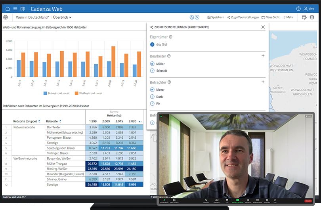Add a new Betrachter with the plus icon
321x210 pixels.
263,82
